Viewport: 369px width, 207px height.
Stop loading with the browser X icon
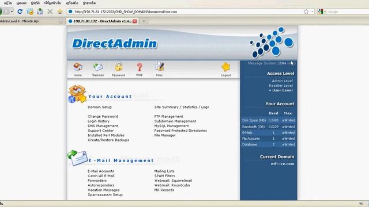coord(50,11)
